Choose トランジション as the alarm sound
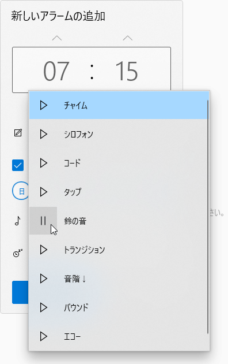The image size is (228, 364). 119,250
